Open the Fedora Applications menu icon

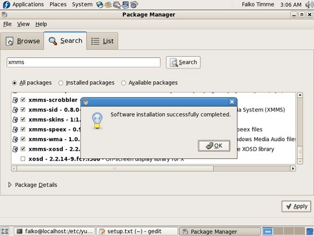coord(6,5)
